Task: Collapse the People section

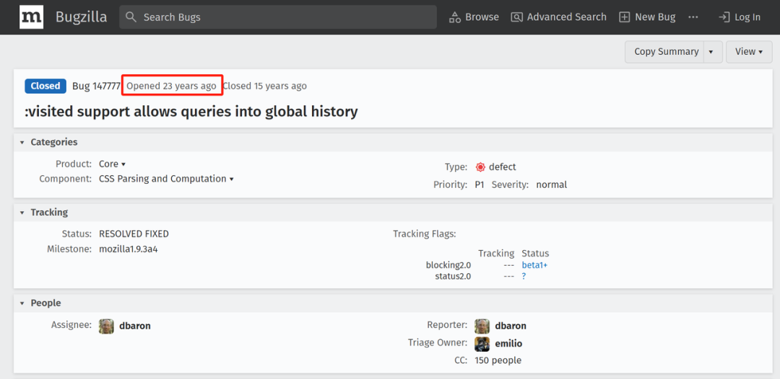Action: tap(22, 303)
